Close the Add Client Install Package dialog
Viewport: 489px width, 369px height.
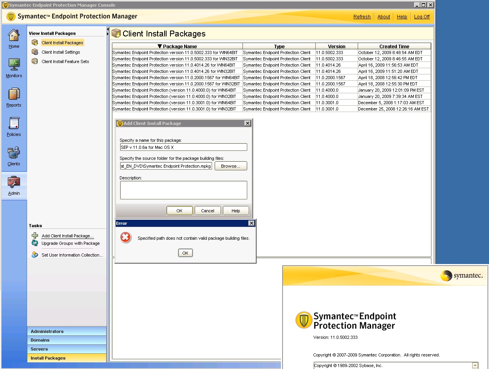(247, 123)
